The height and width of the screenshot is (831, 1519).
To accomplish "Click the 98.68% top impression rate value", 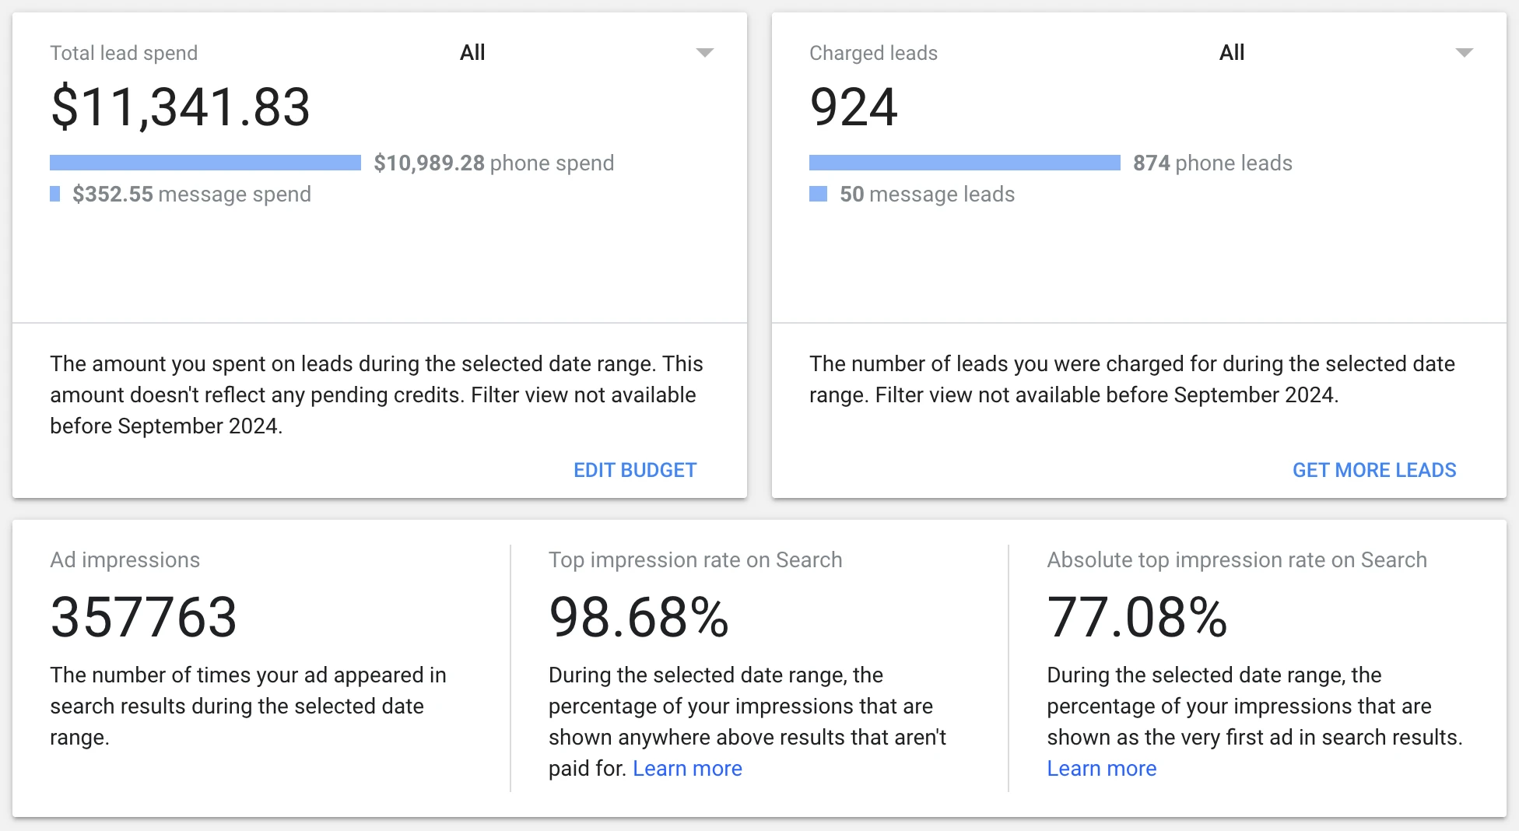I will pyautogui.click(x=639, y=618).
